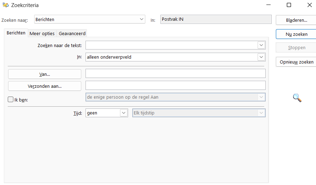The image size is (316, 185).
Task: Select the Geavanceerd tab
Action: coord(72,33)
